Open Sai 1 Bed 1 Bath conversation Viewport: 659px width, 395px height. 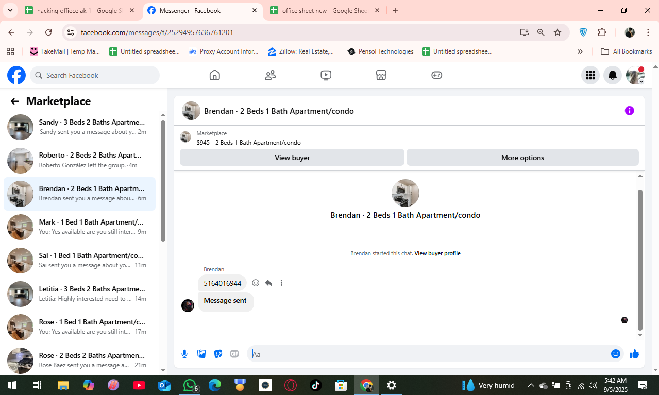(80, 261)
